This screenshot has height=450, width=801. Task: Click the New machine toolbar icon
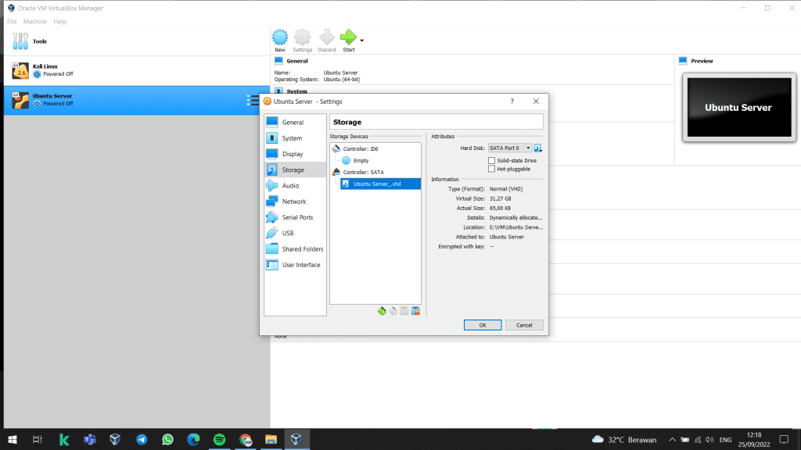(x=280, y=37)
